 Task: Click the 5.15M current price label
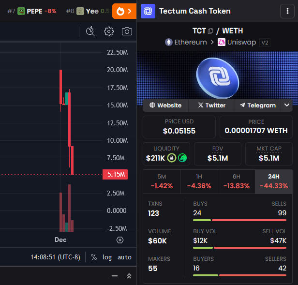[115, 174]
